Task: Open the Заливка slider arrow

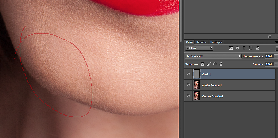Action: coord(276,64)
